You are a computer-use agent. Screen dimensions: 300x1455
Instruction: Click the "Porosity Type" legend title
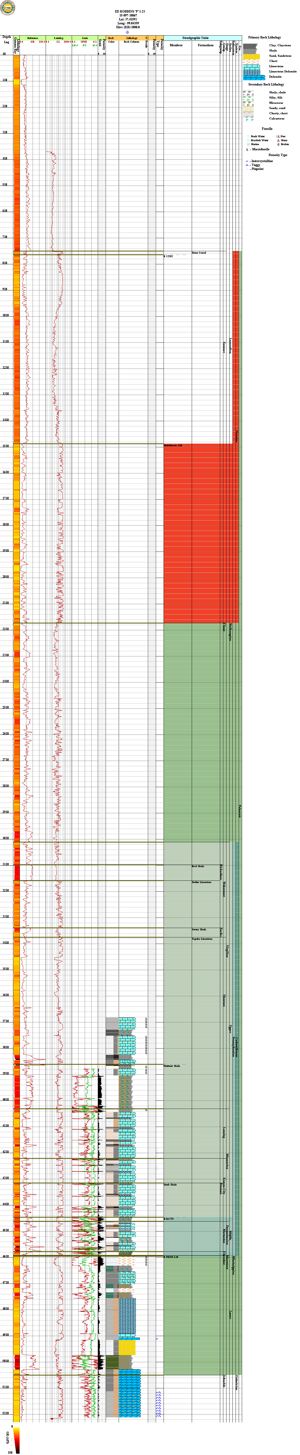coord(278,155)
